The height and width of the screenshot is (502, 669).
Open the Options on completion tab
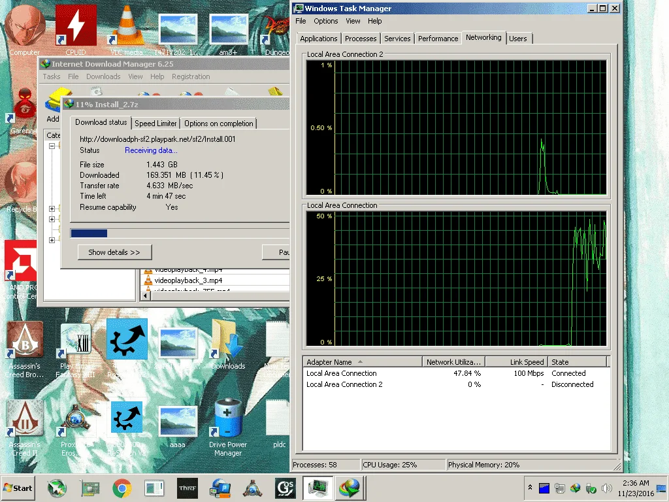click(218, 124)
